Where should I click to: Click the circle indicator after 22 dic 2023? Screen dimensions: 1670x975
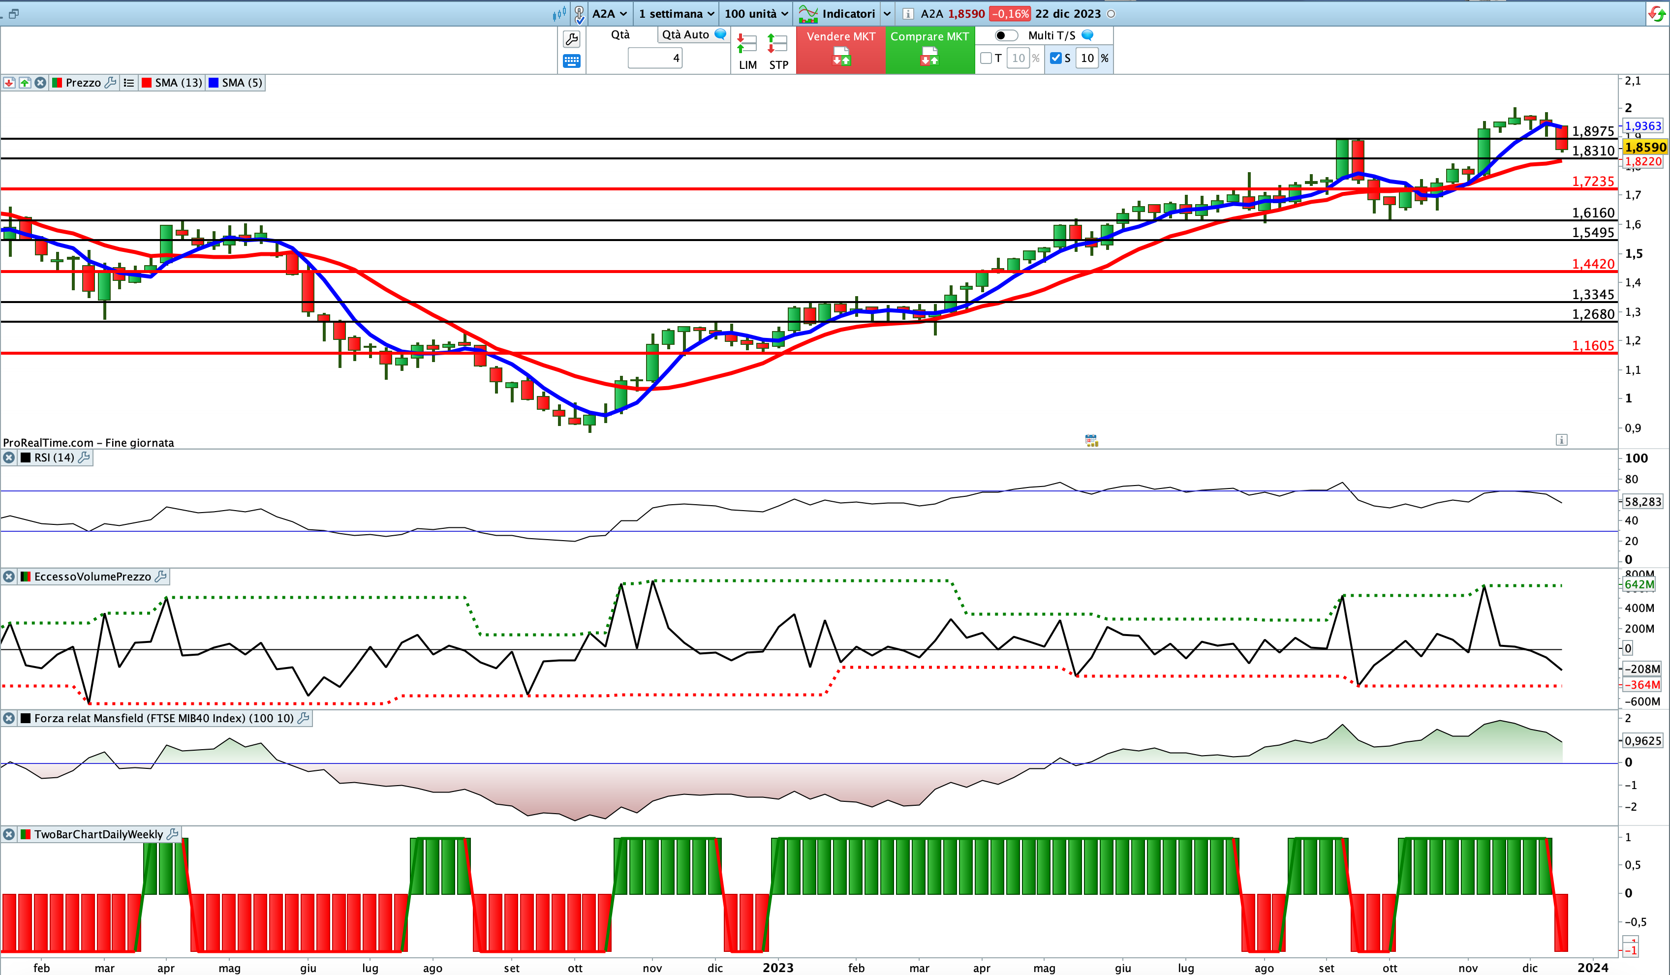1112,14
